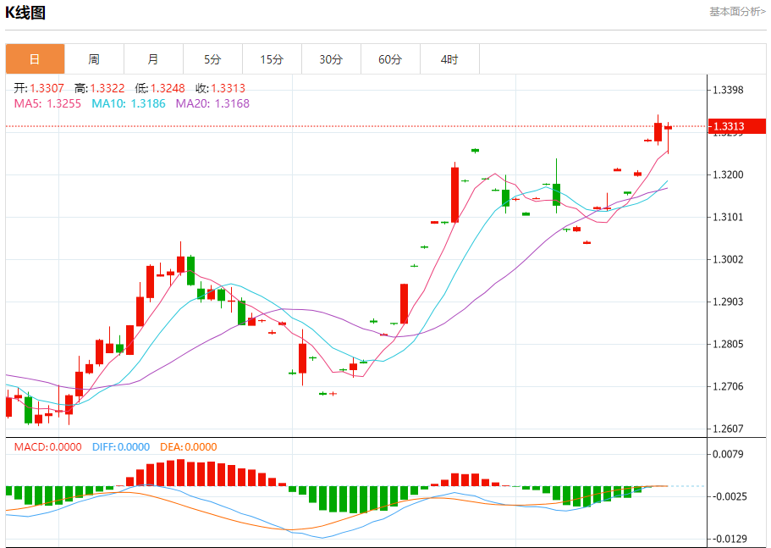Click the K线图 chart title
The width and height of the screenshot is (771, 548).
coord(25,13)
